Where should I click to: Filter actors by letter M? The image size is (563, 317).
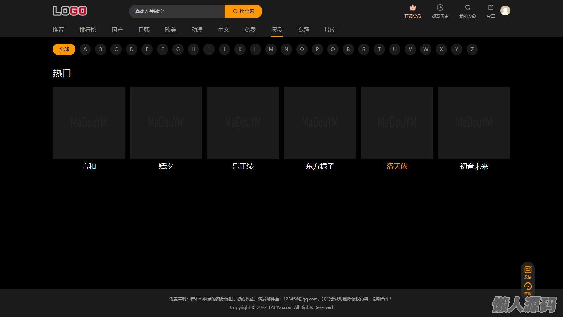[271, 49]
